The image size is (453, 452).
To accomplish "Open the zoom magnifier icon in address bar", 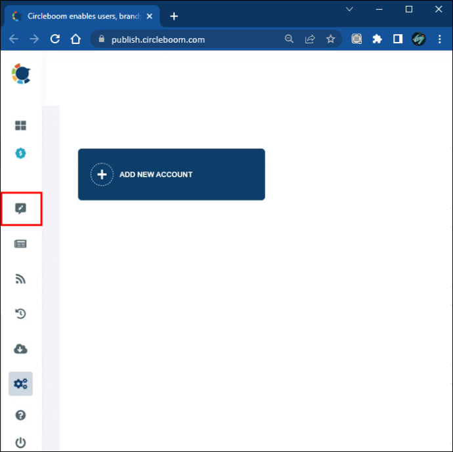I will (x=289, y=39).
